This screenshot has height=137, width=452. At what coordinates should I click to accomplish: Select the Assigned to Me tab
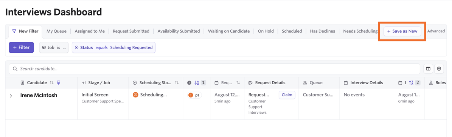point(90,31)
